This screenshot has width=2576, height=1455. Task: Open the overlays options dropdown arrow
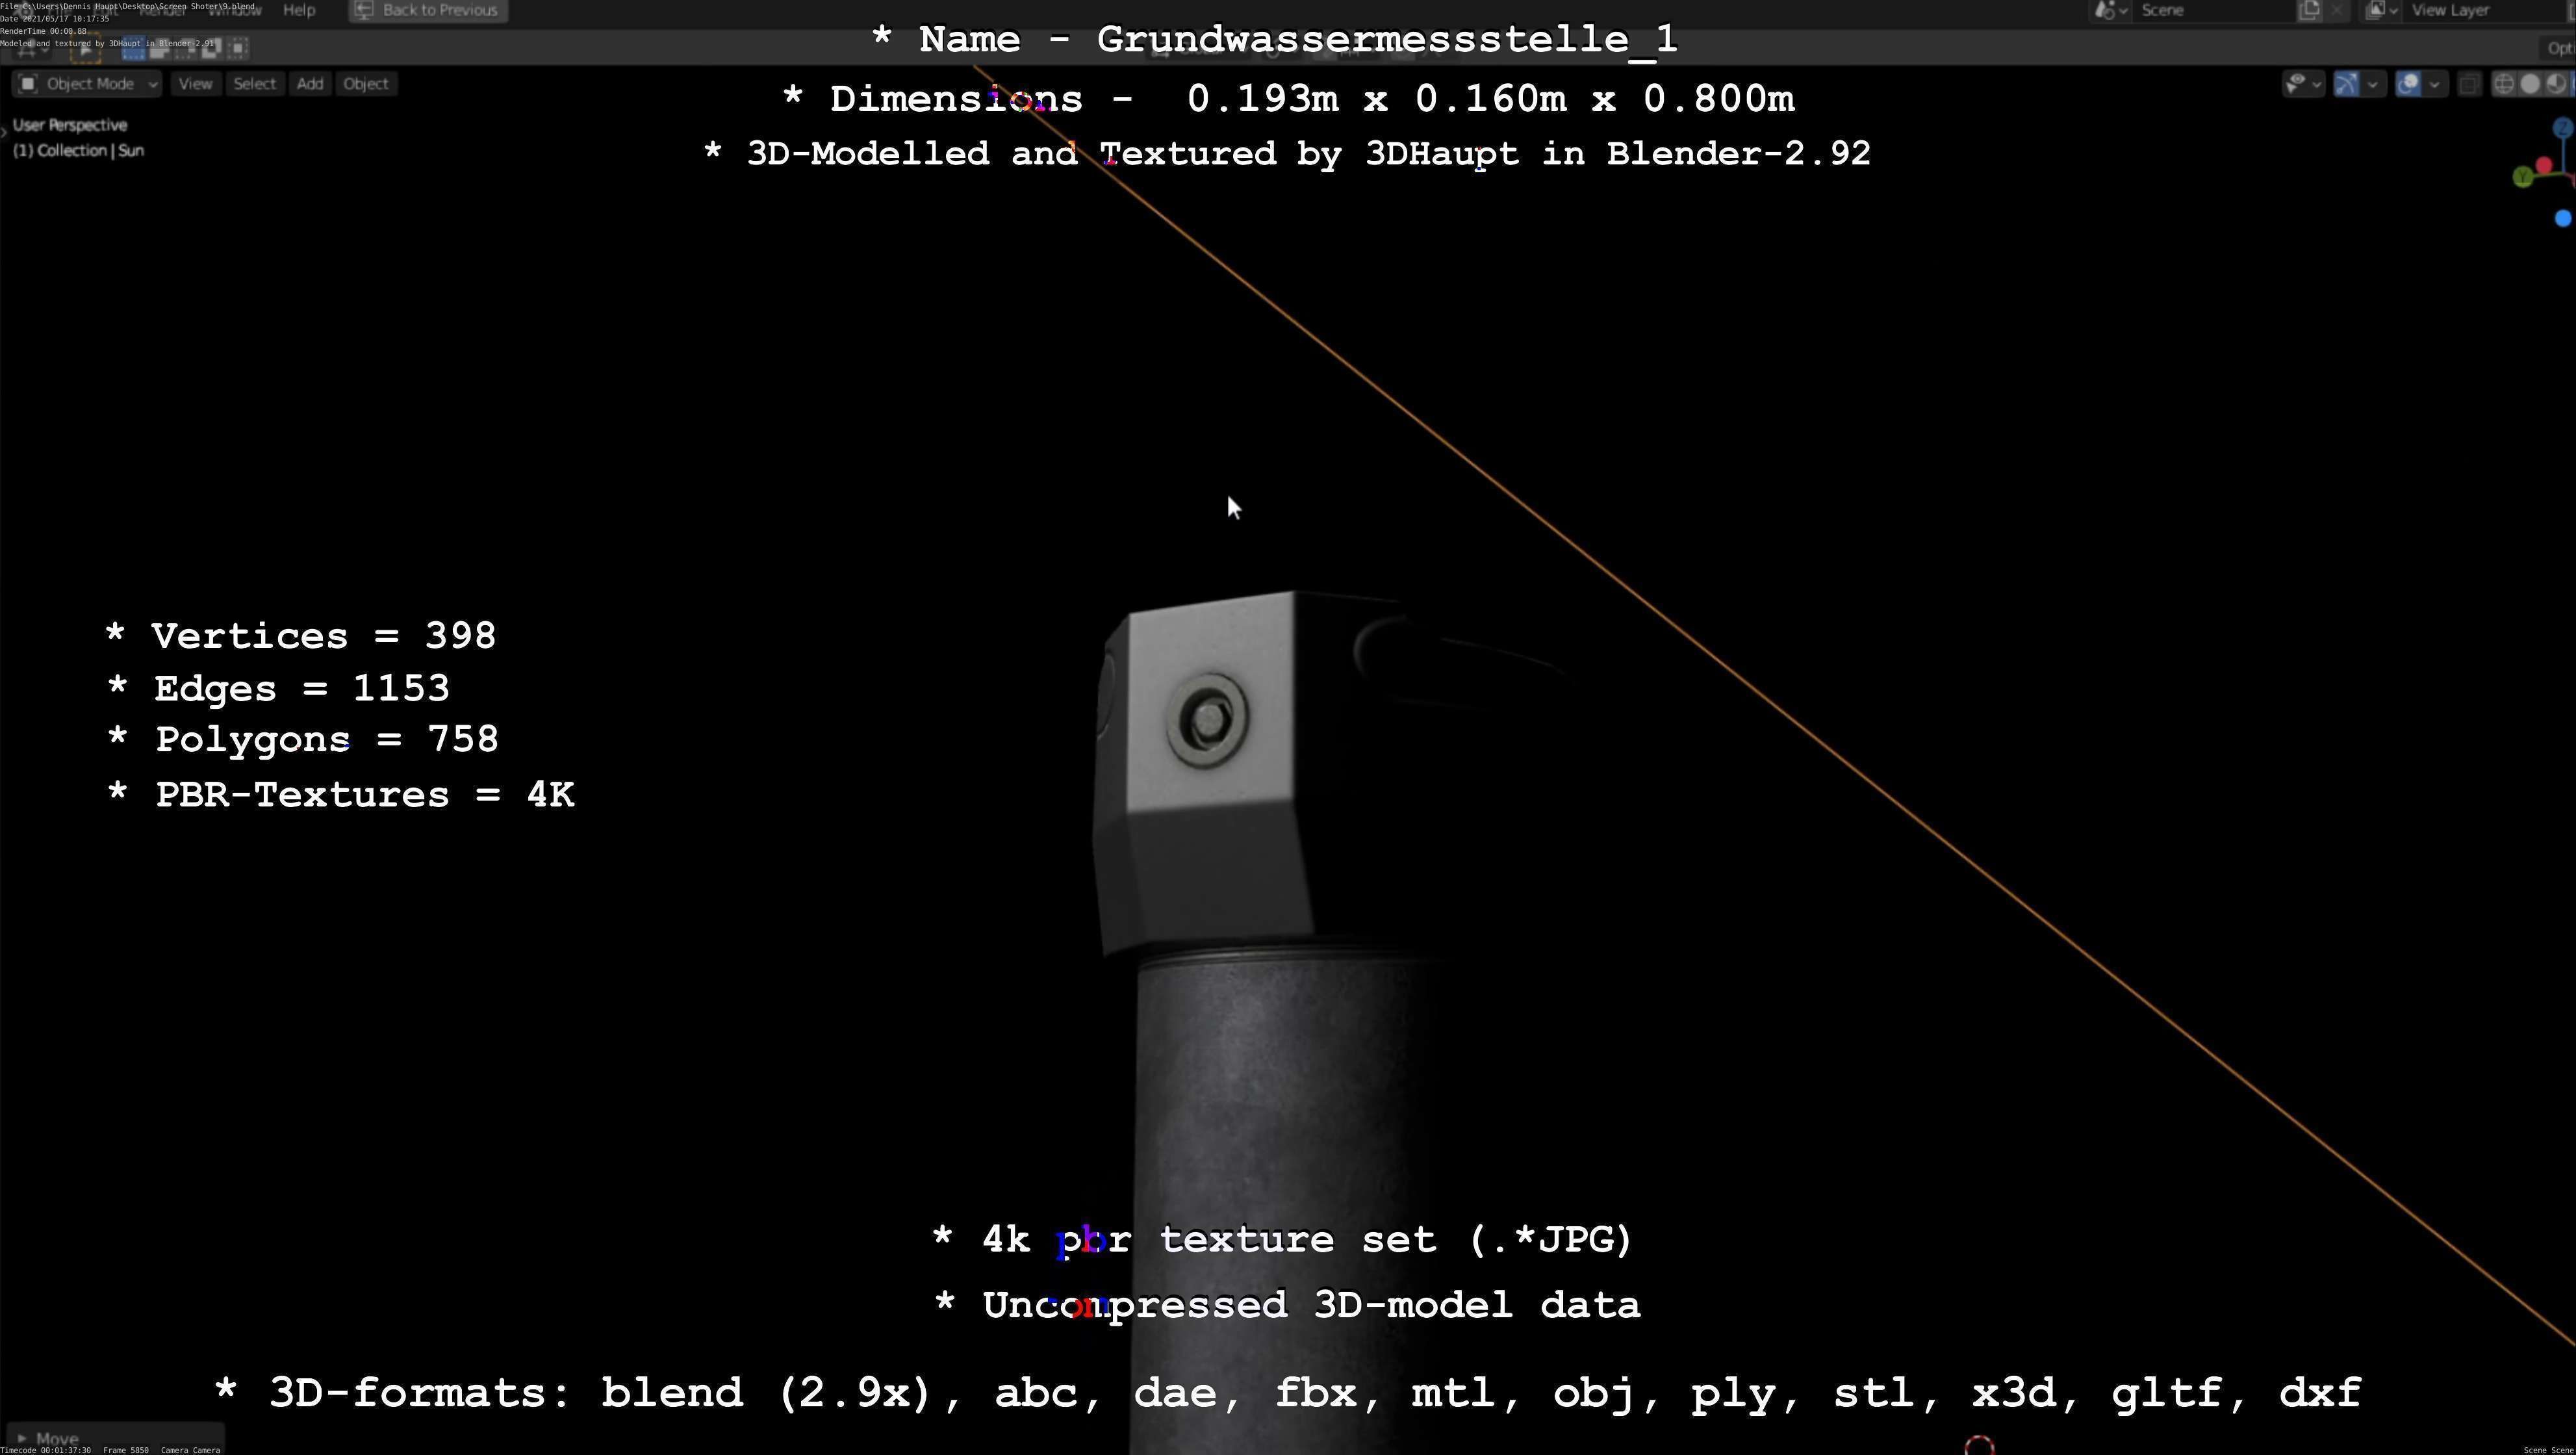[x=2434, y=84]
